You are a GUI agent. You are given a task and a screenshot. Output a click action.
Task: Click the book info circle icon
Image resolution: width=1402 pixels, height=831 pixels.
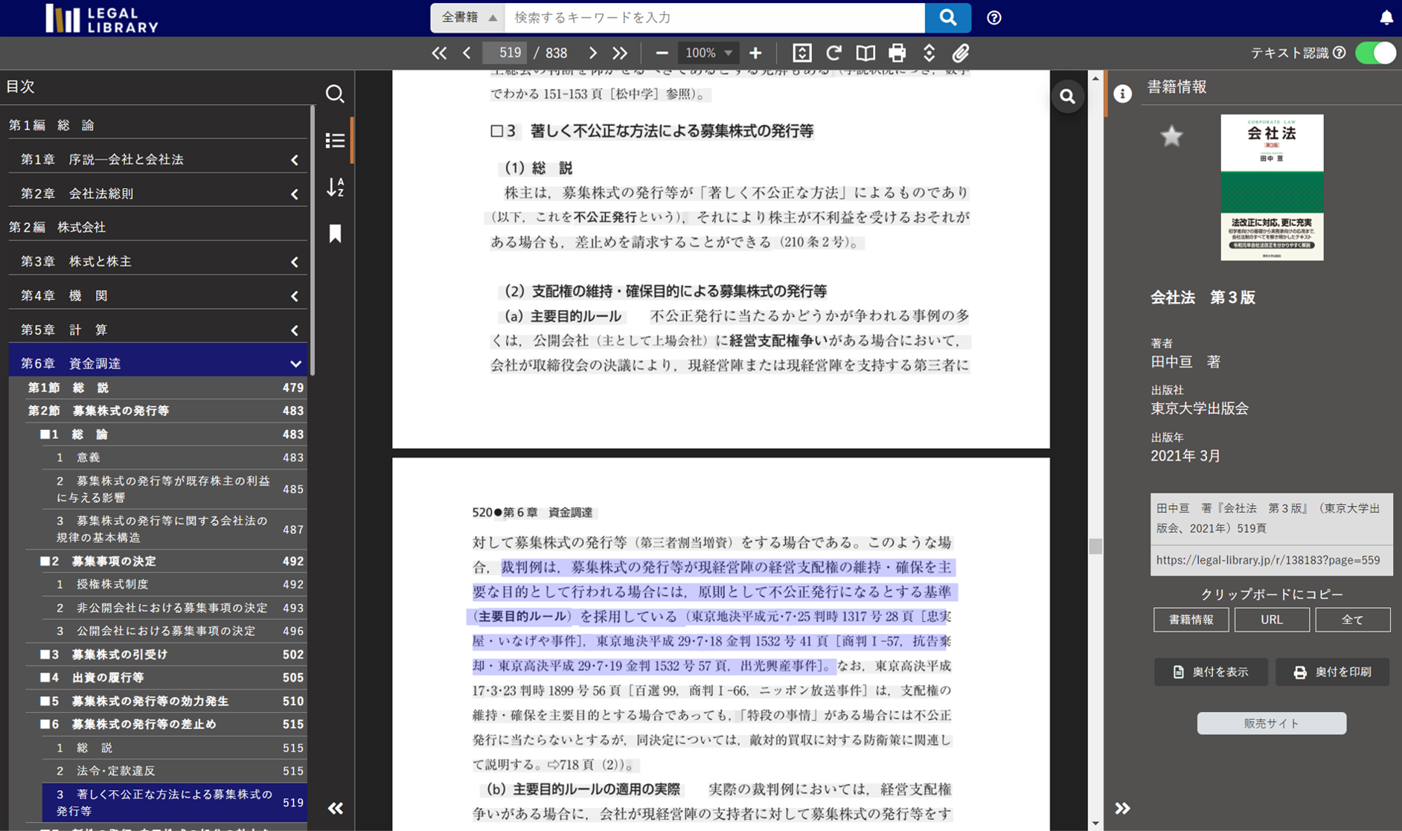(x=1122, y=94)
